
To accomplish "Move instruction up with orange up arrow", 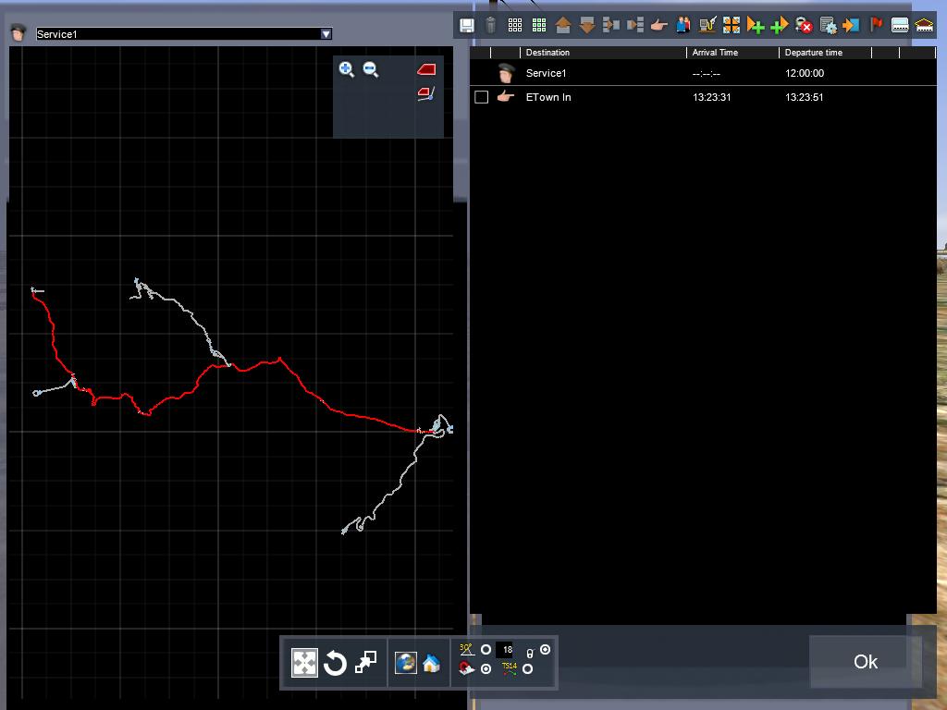I will (x=563, y=26).
